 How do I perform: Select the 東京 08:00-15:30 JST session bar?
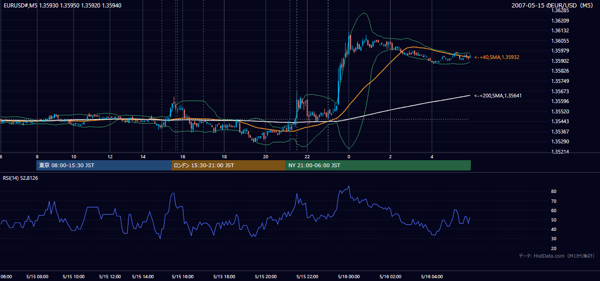104,165
